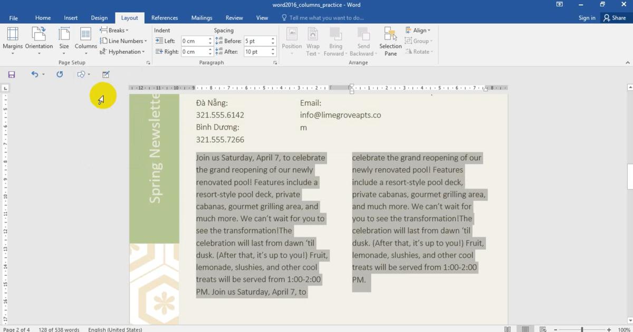Switch to Print Layout view
Viewport: 633px width, 332px height.
[x=525, y=329]
